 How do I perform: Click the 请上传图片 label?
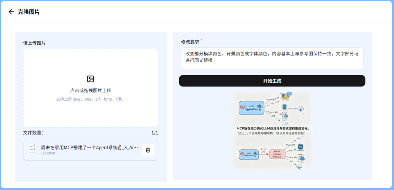tap(34, 43)
